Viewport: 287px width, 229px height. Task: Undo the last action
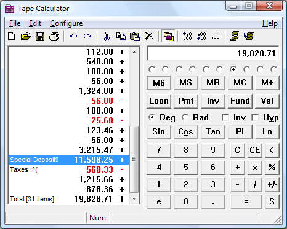73,36
